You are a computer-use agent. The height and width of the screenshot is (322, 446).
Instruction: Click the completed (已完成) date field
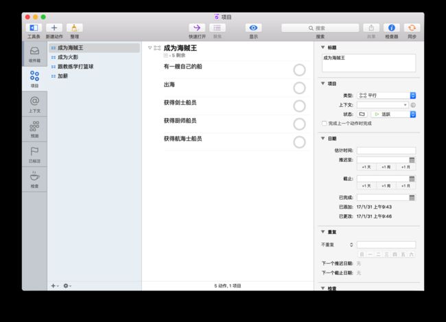click(383, 198)
